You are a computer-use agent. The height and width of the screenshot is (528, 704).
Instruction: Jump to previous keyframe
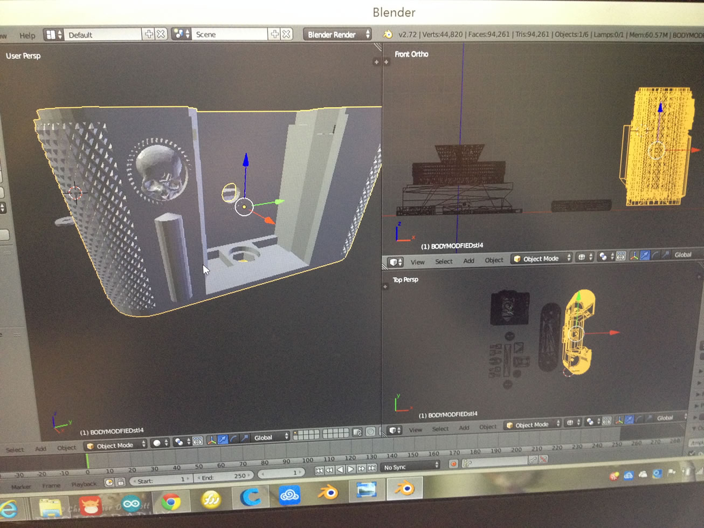pos(329,470)
